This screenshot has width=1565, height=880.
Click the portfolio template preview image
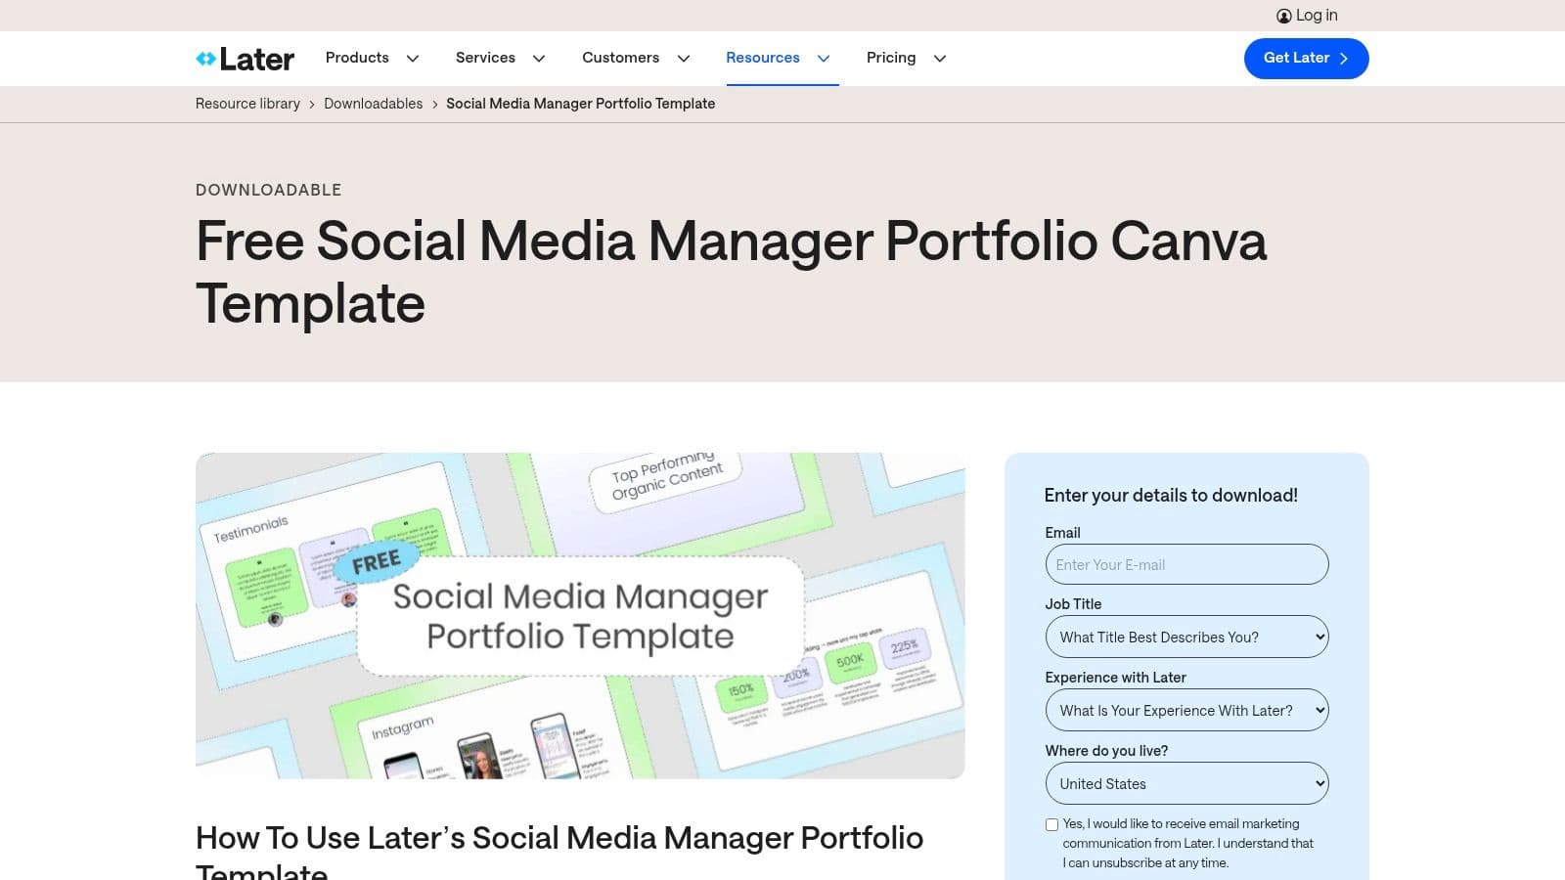pos(581,615)
